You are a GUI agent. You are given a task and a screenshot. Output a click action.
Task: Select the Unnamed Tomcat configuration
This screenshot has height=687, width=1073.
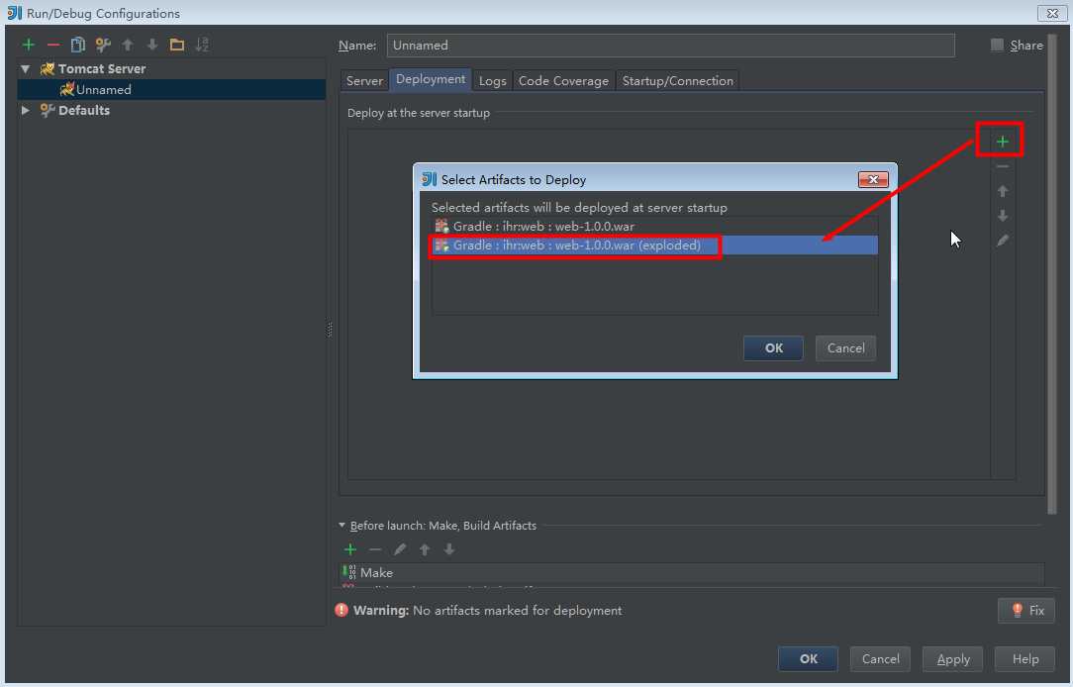click(x=171, y=90)
